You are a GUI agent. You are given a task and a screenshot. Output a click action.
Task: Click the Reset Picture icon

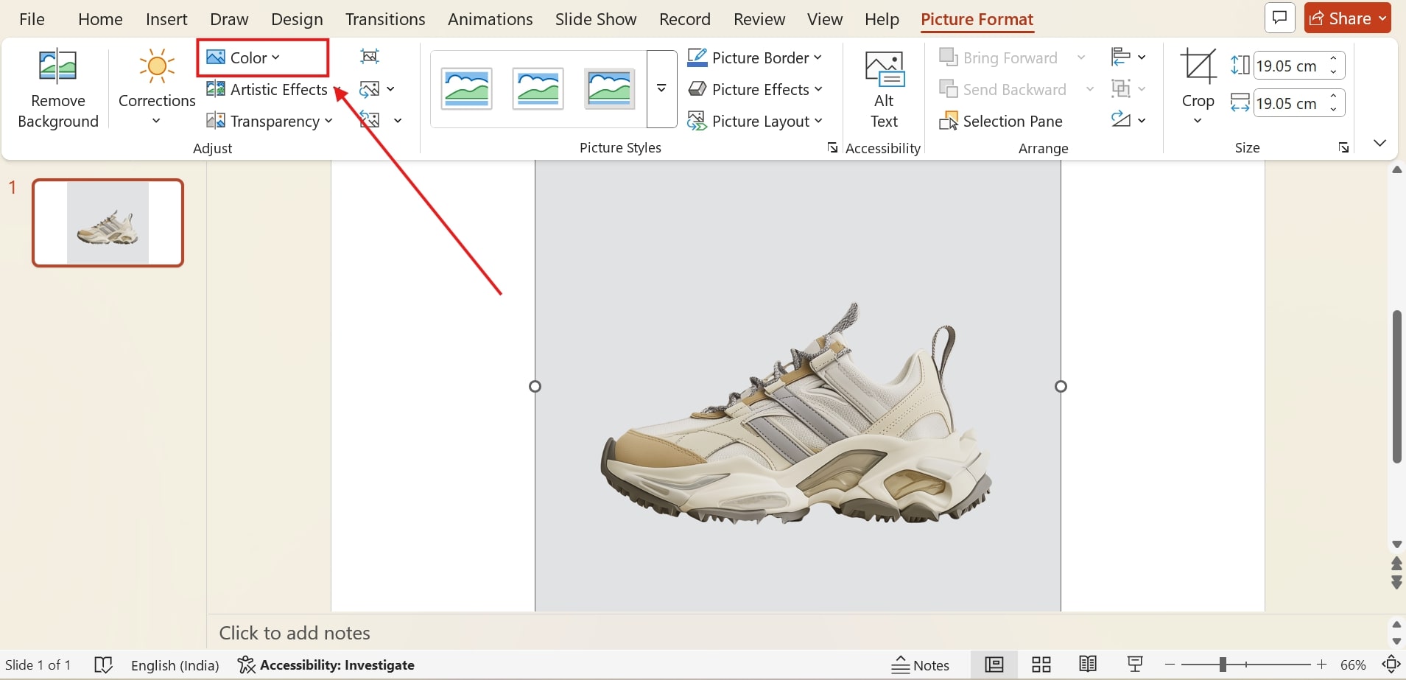[x=370, y=120]
